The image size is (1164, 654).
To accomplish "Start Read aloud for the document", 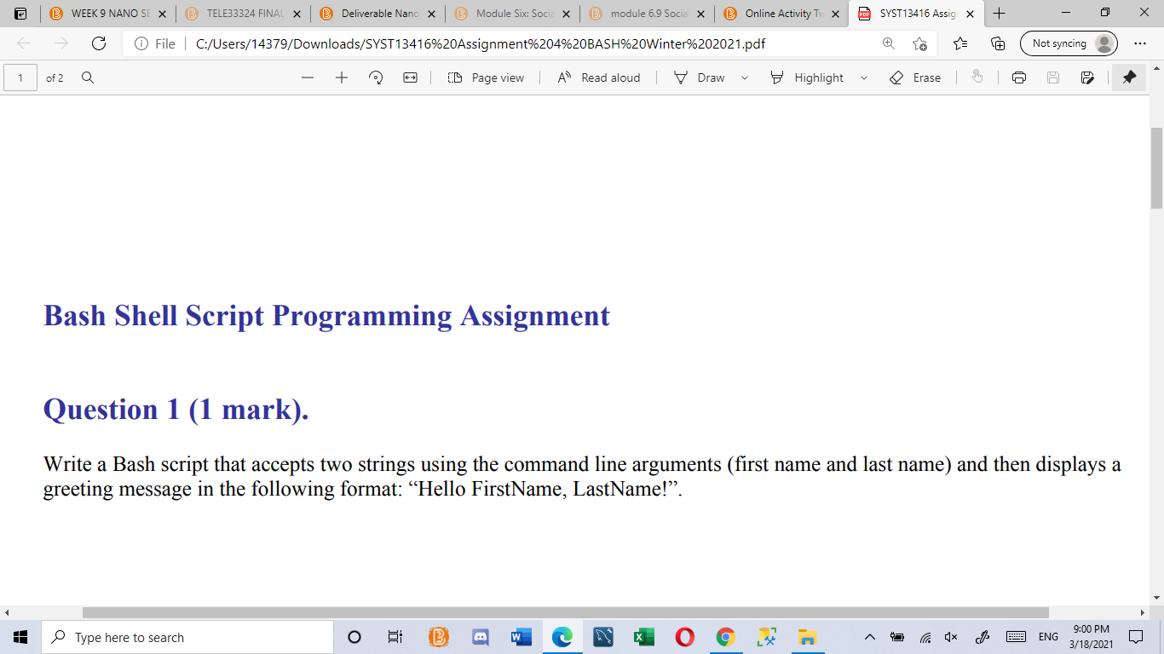I will [x=599, y=77].
